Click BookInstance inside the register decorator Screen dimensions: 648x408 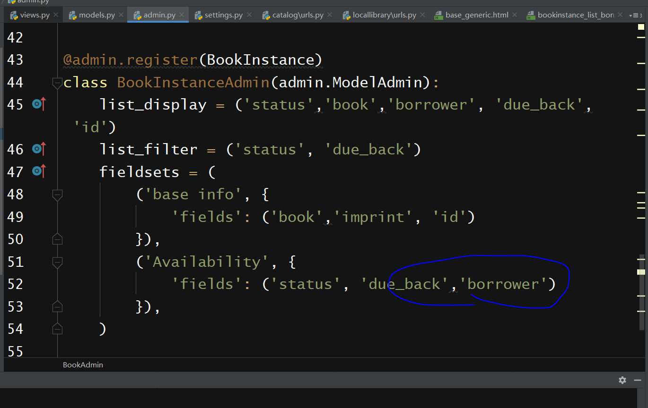pyautogui.click(x=261, y=59)
